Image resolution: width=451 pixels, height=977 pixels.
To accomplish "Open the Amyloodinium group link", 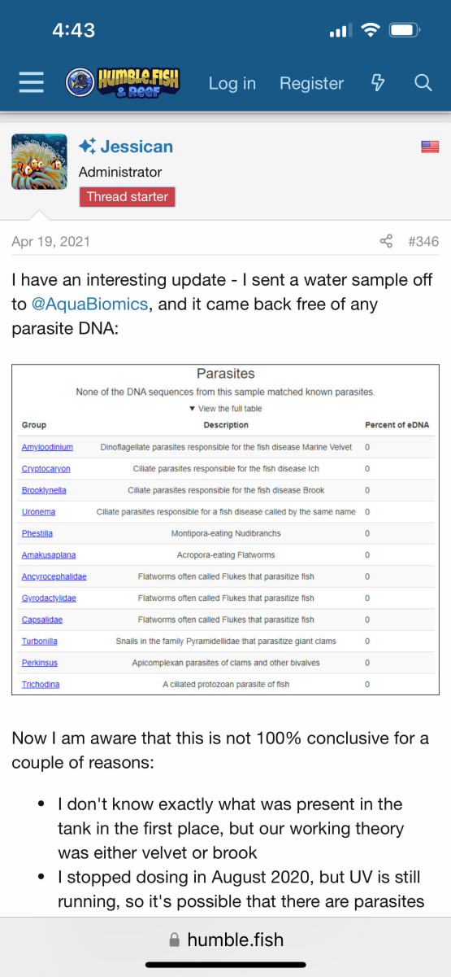I will (x=47, y=448).
